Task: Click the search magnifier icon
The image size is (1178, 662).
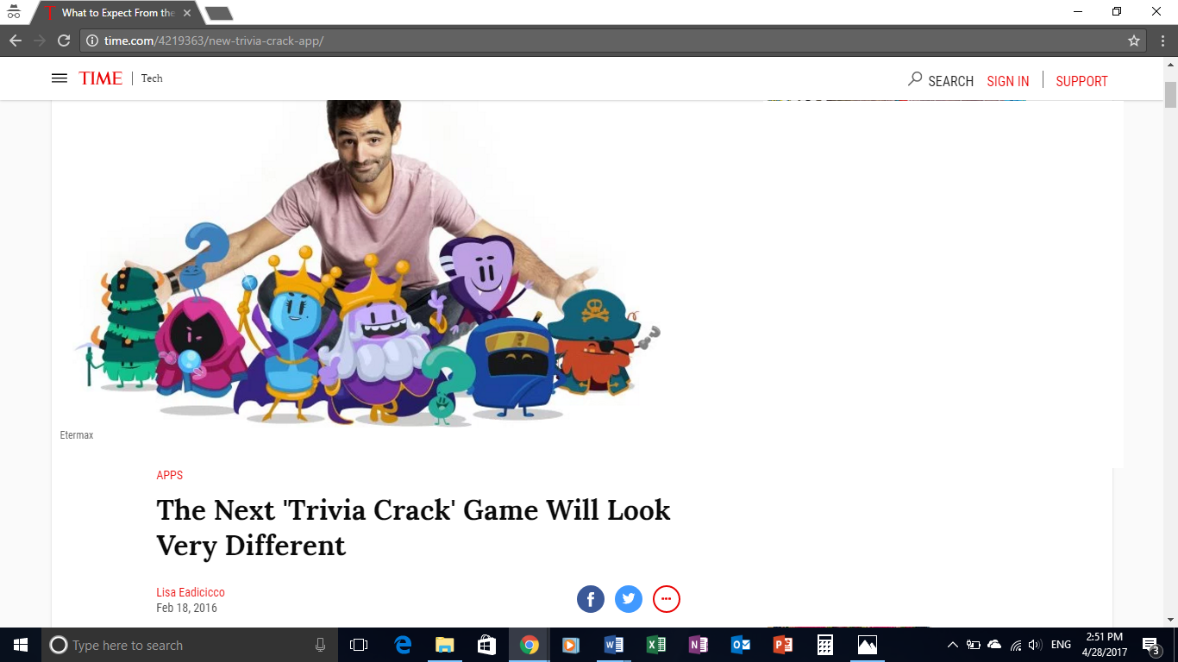Action: click(915, 79)
